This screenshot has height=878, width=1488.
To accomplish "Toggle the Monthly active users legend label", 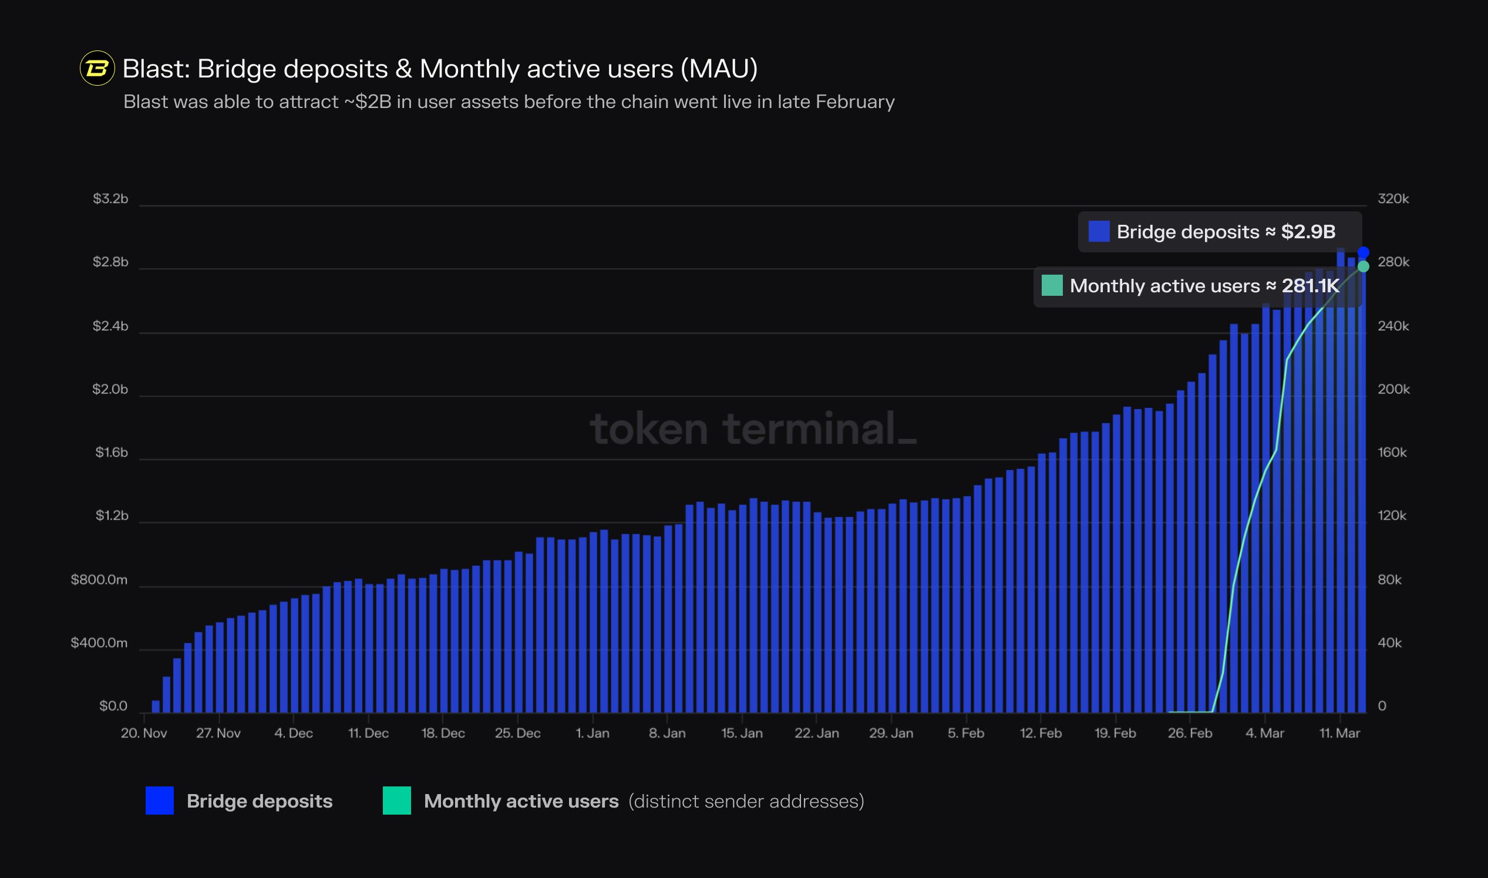I will coord(521,801).
